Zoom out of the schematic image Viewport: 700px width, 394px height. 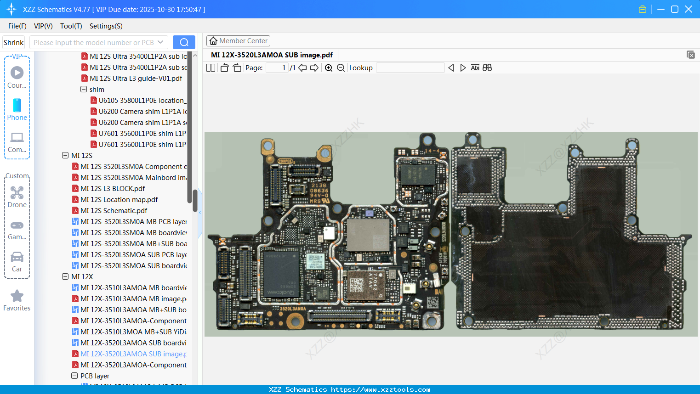pos(341,68)
